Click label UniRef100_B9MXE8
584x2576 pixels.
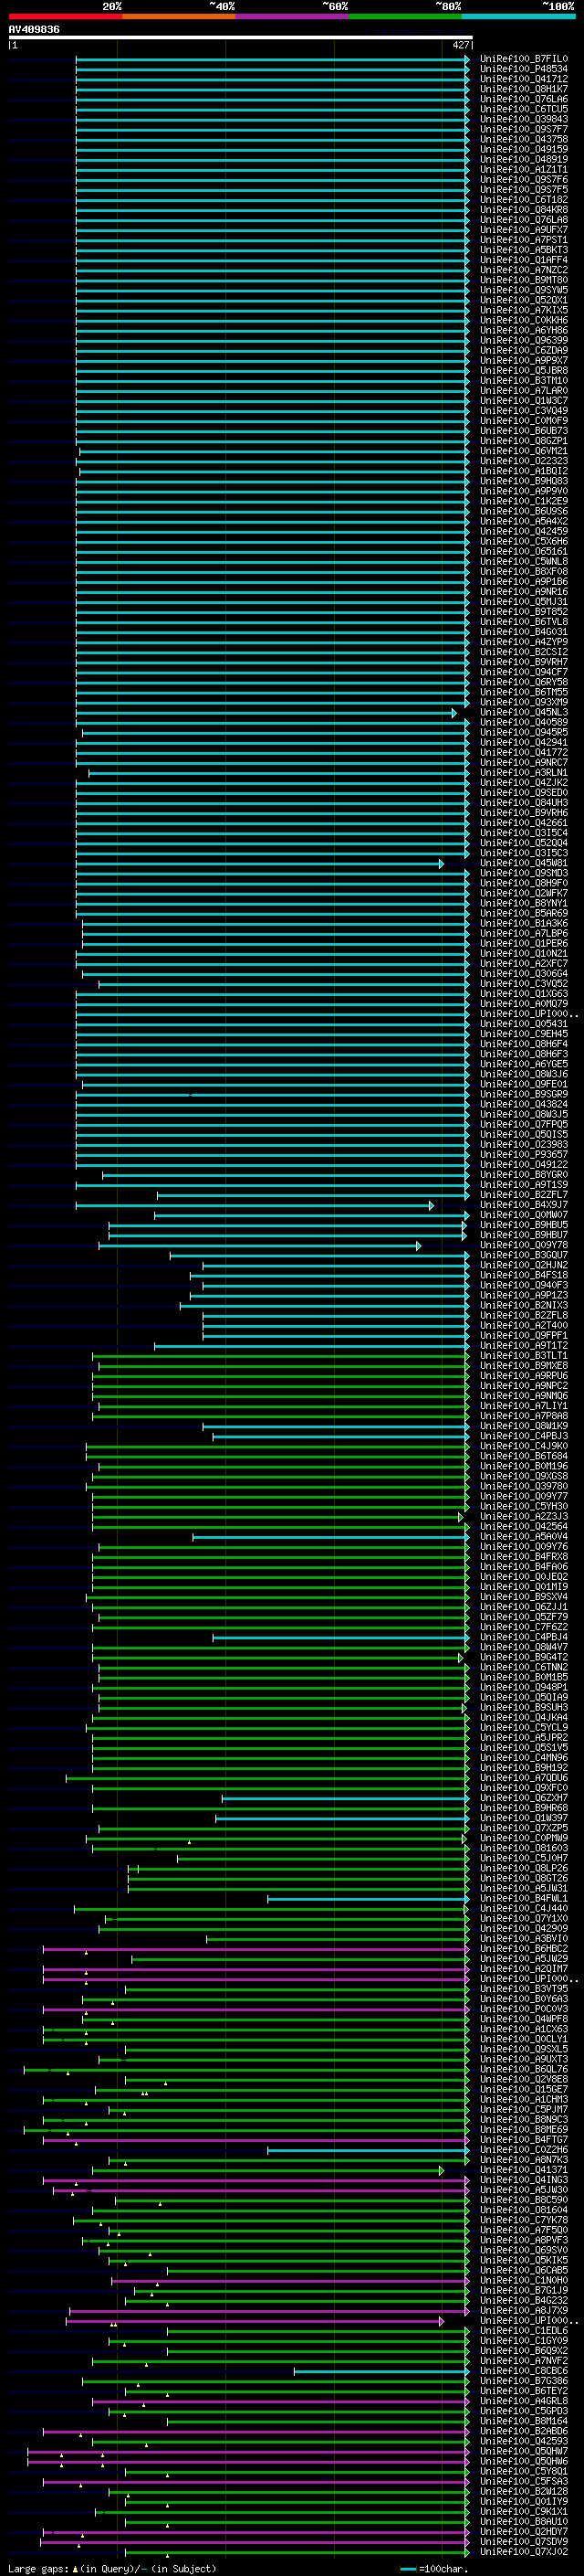(x=523, y=1366)
